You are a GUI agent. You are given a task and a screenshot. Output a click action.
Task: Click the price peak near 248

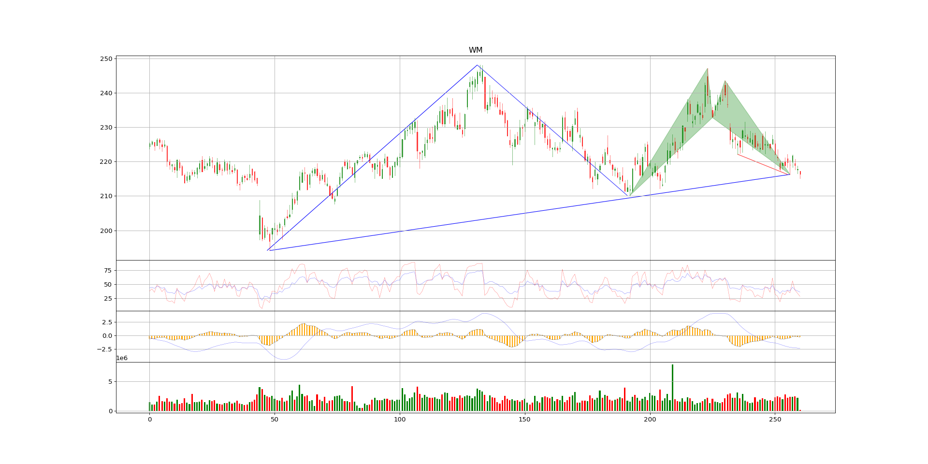477,65
